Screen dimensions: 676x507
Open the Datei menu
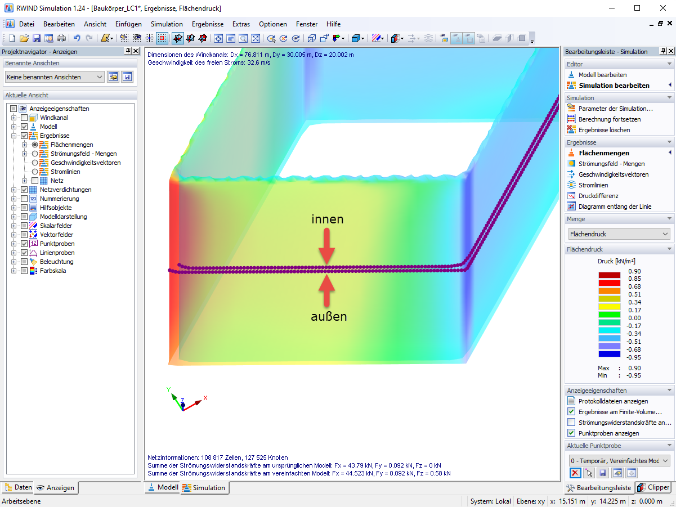(26, 24)
